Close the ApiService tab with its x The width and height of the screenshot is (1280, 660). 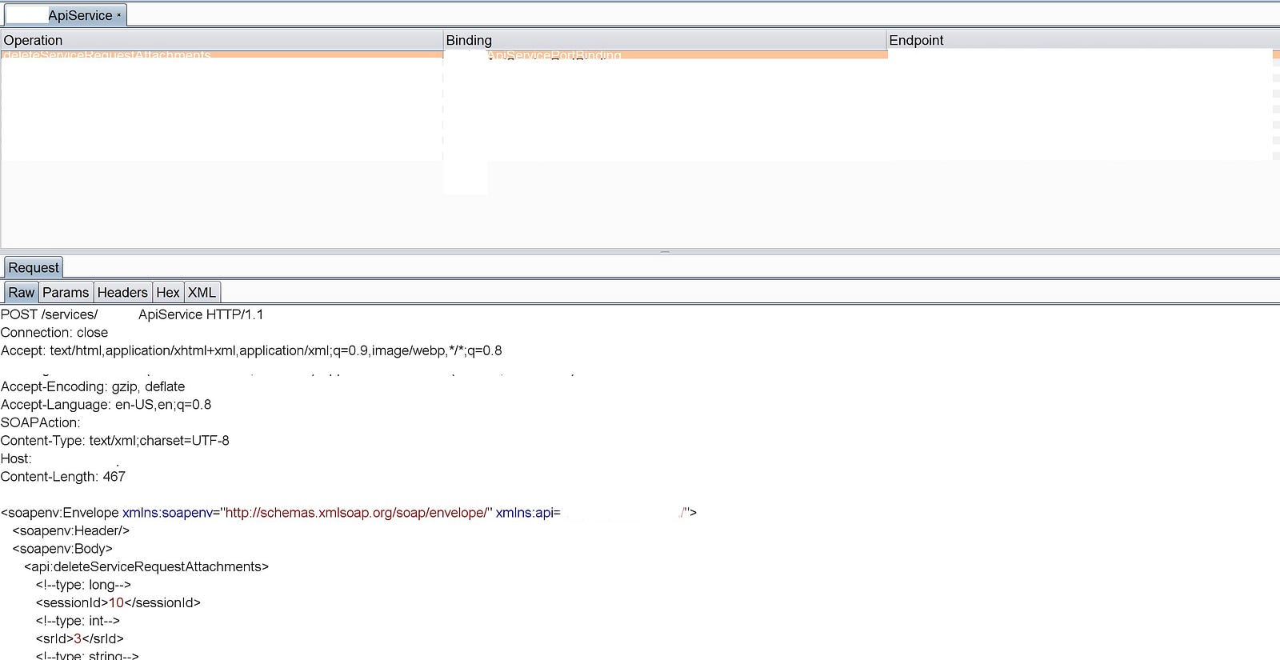click(x=119, y=15)
